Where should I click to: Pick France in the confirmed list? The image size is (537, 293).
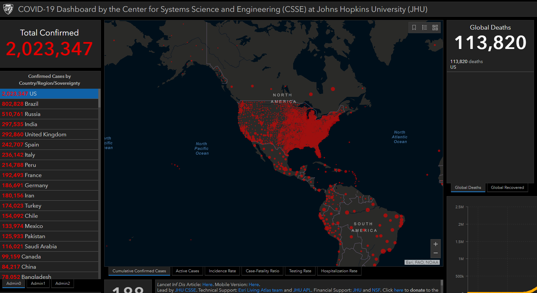point(49,175)
